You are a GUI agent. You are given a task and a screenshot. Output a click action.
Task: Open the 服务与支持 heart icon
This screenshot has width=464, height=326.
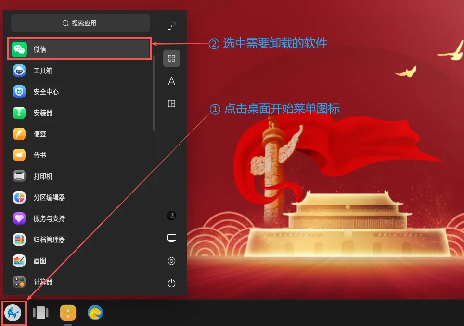point(19,218)
